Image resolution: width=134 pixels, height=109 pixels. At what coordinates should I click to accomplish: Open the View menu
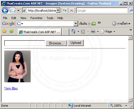23,18
